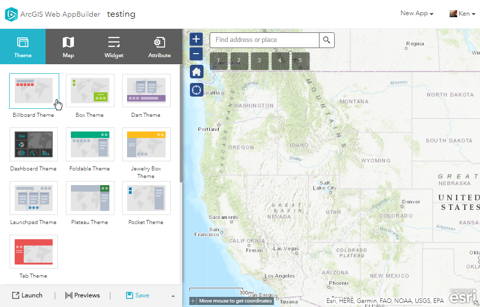Open the Ken user account menu
Viewport: 480px width, 307px height.
click(462, 14)
